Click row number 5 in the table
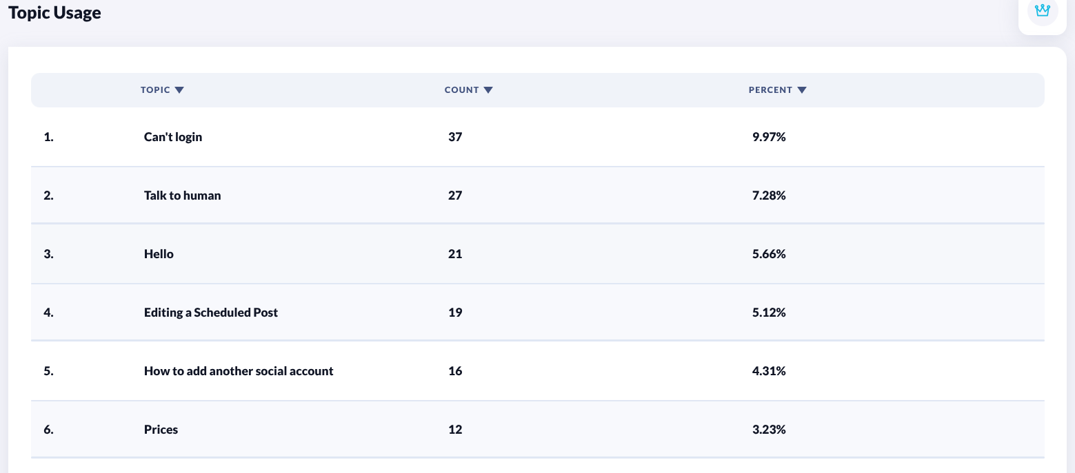The height and width of the screenshot is (473, 1075). 48,371
